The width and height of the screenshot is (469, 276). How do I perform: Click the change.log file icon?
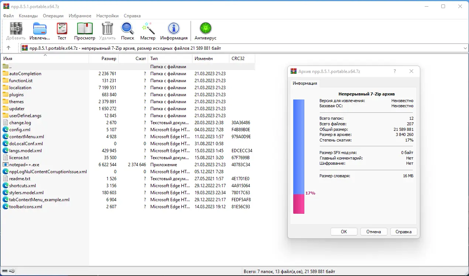pyautogui.click(x=6, y=122)
